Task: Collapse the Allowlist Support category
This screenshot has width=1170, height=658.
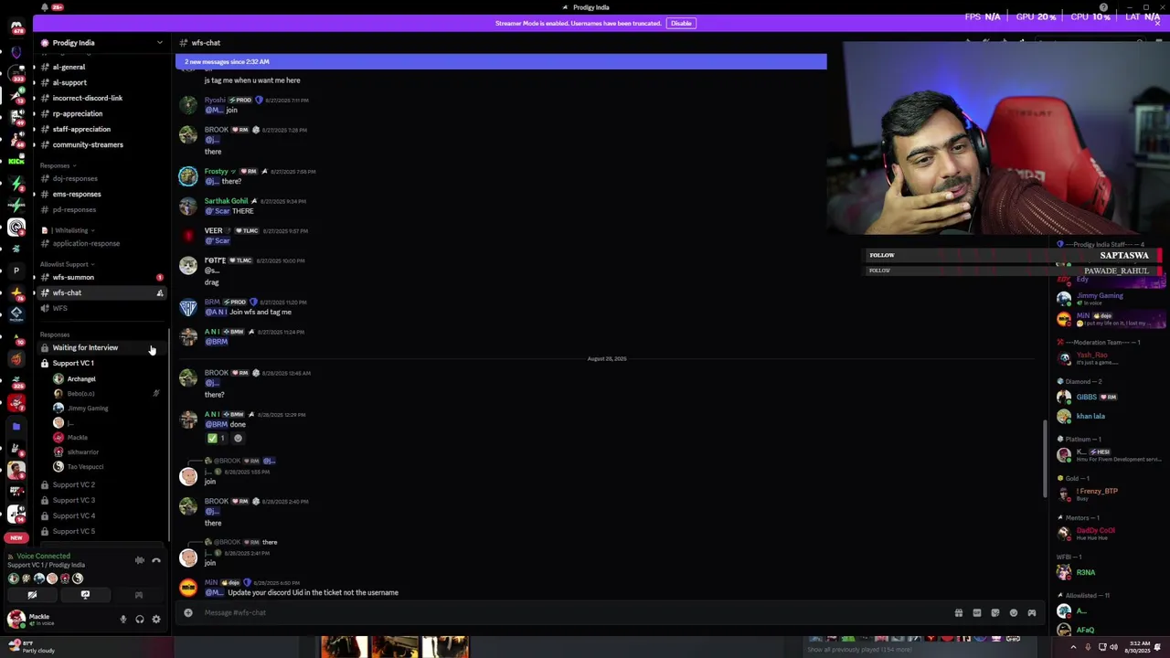Action: click(x=66, y=264)
